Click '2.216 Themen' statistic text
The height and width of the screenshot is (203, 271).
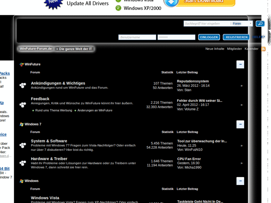(162, 103)
